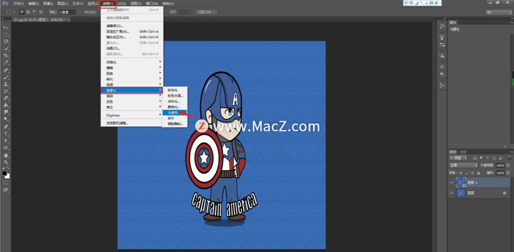Click the background color swatch
The image size is (514, 252).
click(7, 176)
